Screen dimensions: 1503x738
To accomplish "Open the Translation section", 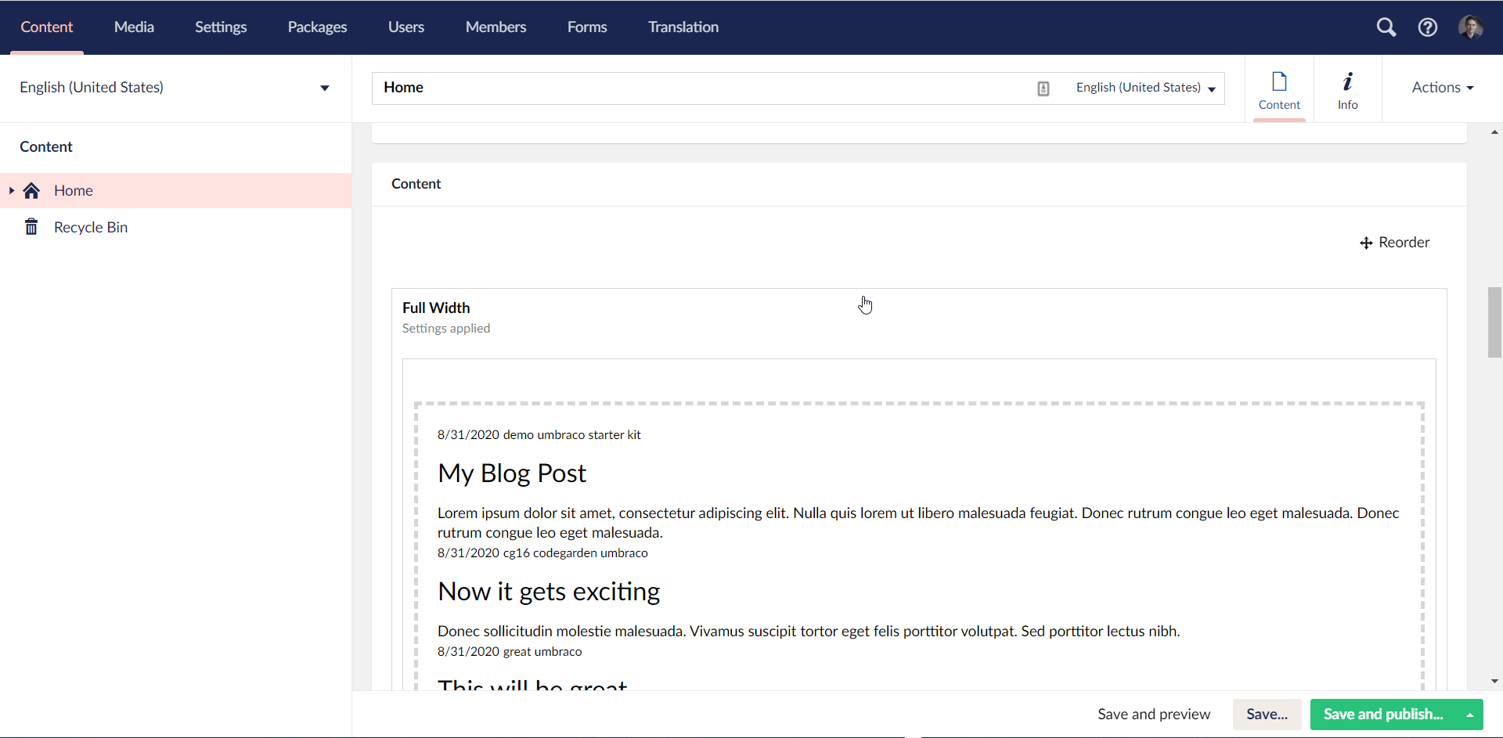I will pyautogui.click(x=683, y=27).
